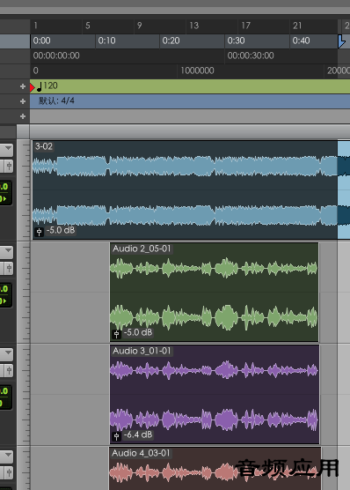
Task: Open the clip gain fader on clip 3-02
Action: [x=39, y=232]
